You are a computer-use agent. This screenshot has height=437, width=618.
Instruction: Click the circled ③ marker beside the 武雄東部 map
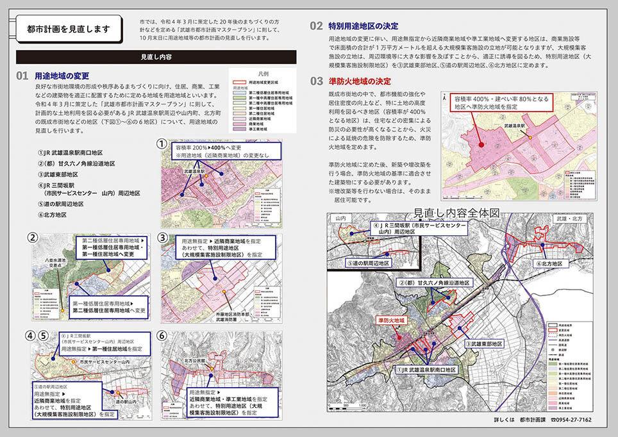point(162,238)
